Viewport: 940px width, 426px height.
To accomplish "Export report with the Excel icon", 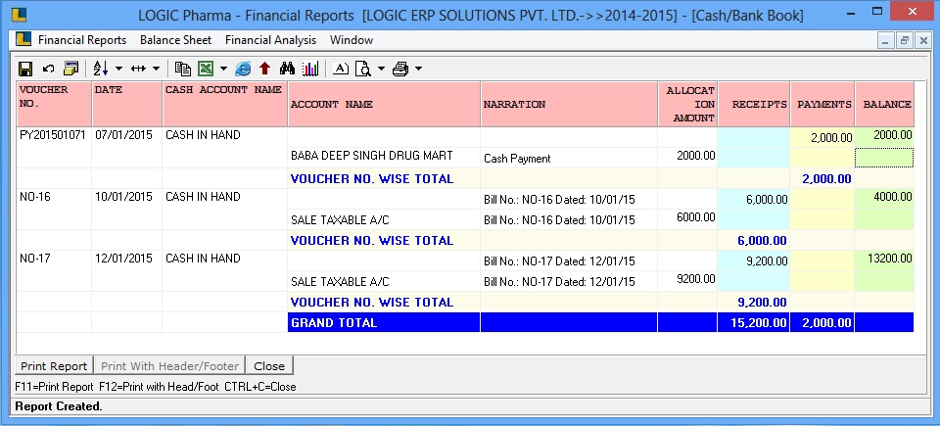I will click(x=207, y=69).
